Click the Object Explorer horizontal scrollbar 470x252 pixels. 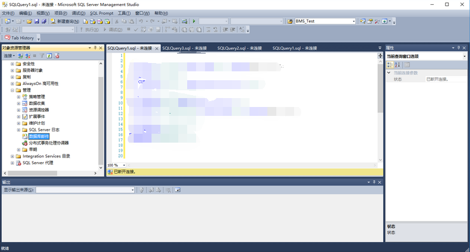pos(32,173)
